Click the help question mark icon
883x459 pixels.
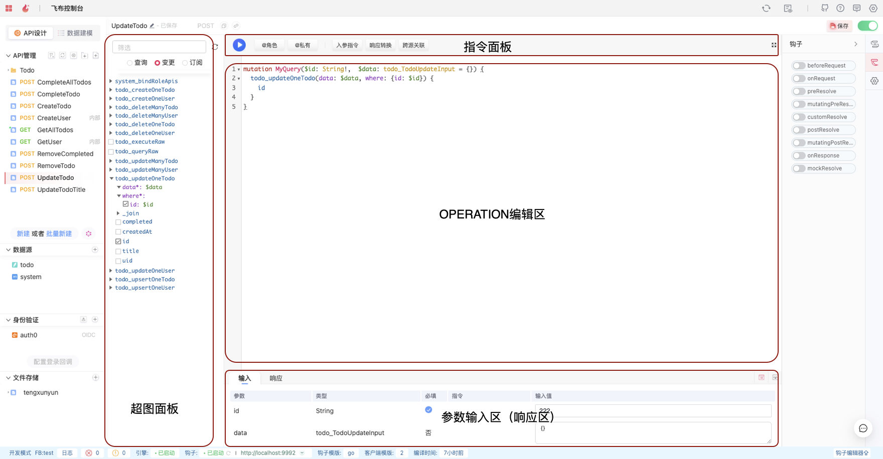tap(840, 8)
